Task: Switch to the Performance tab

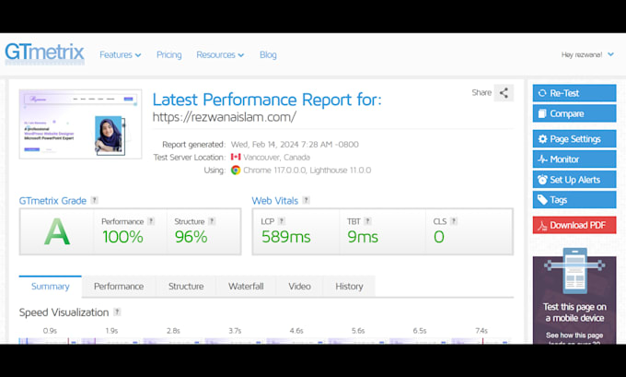Action: coord(119,287)
